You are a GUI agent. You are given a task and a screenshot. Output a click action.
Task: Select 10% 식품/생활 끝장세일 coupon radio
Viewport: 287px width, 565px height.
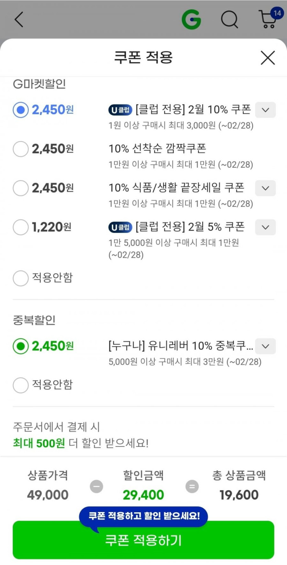coord(21,188)
